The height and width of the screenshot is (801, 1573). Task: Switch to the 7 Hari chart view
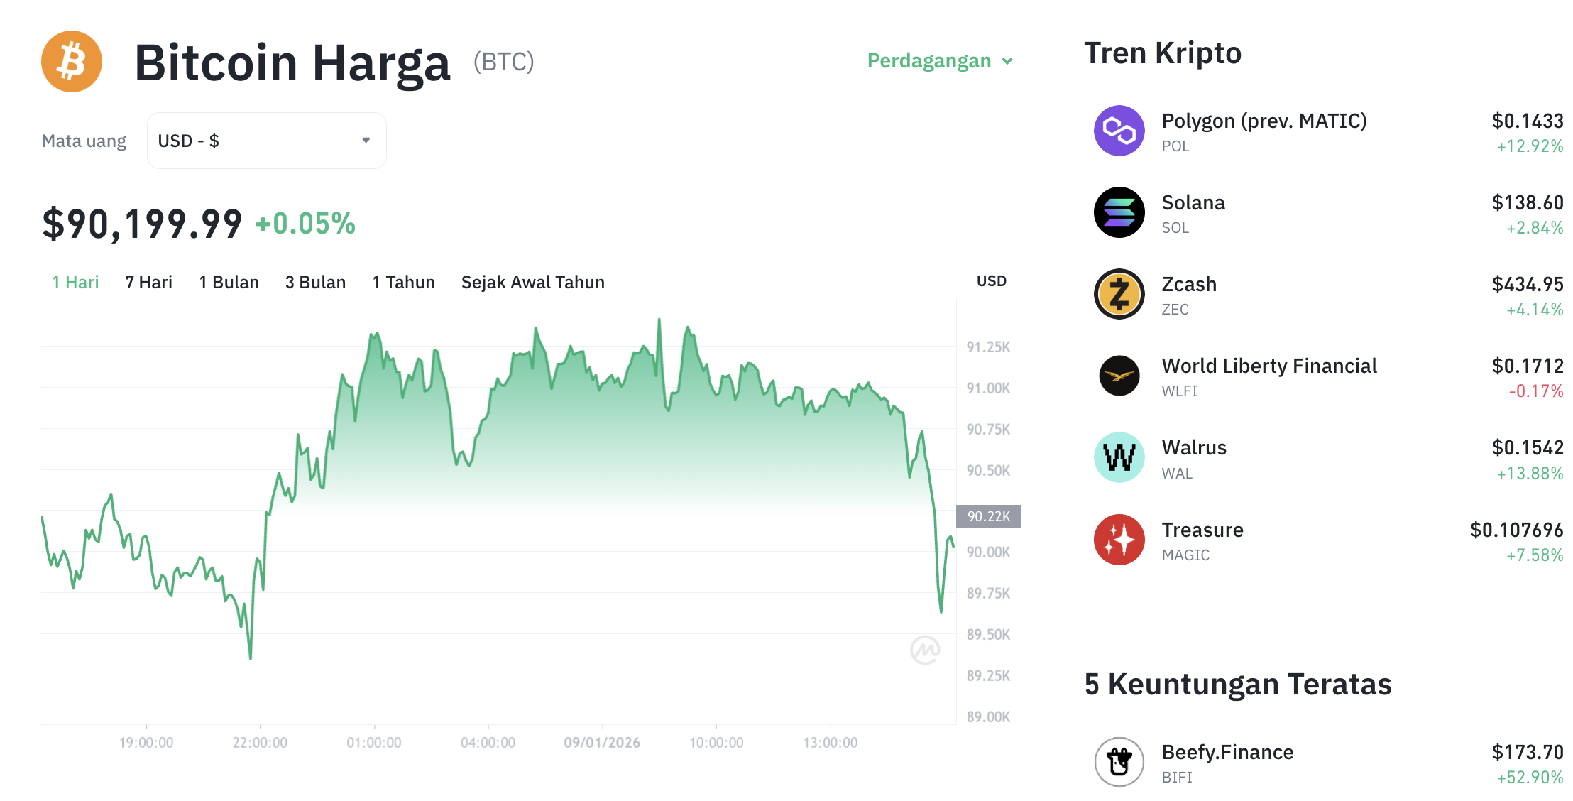[x=148, y=282]
